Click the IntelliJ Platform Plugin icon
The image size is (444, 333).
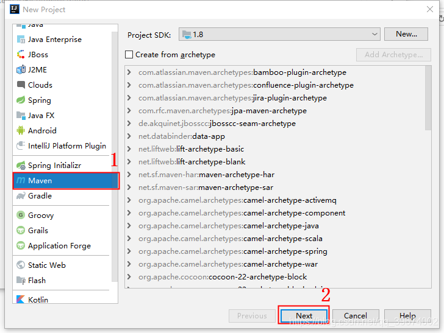(x=21, y=146)
